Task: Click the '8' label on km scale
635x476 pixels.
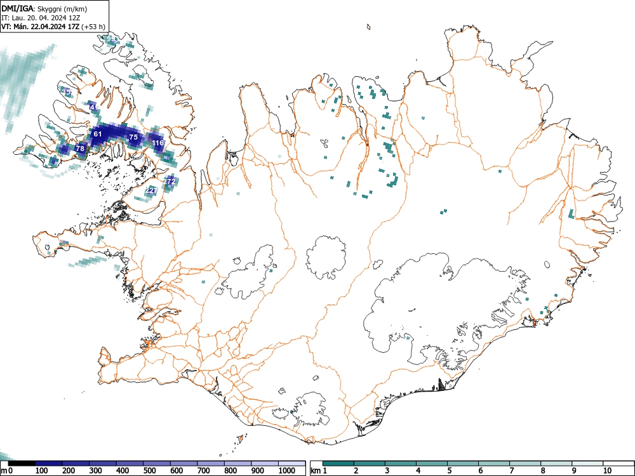Action: point(543,471)
